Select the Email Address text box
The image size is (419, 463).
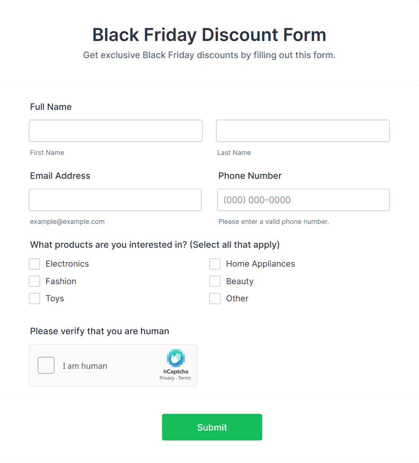(x=115, y=200)
